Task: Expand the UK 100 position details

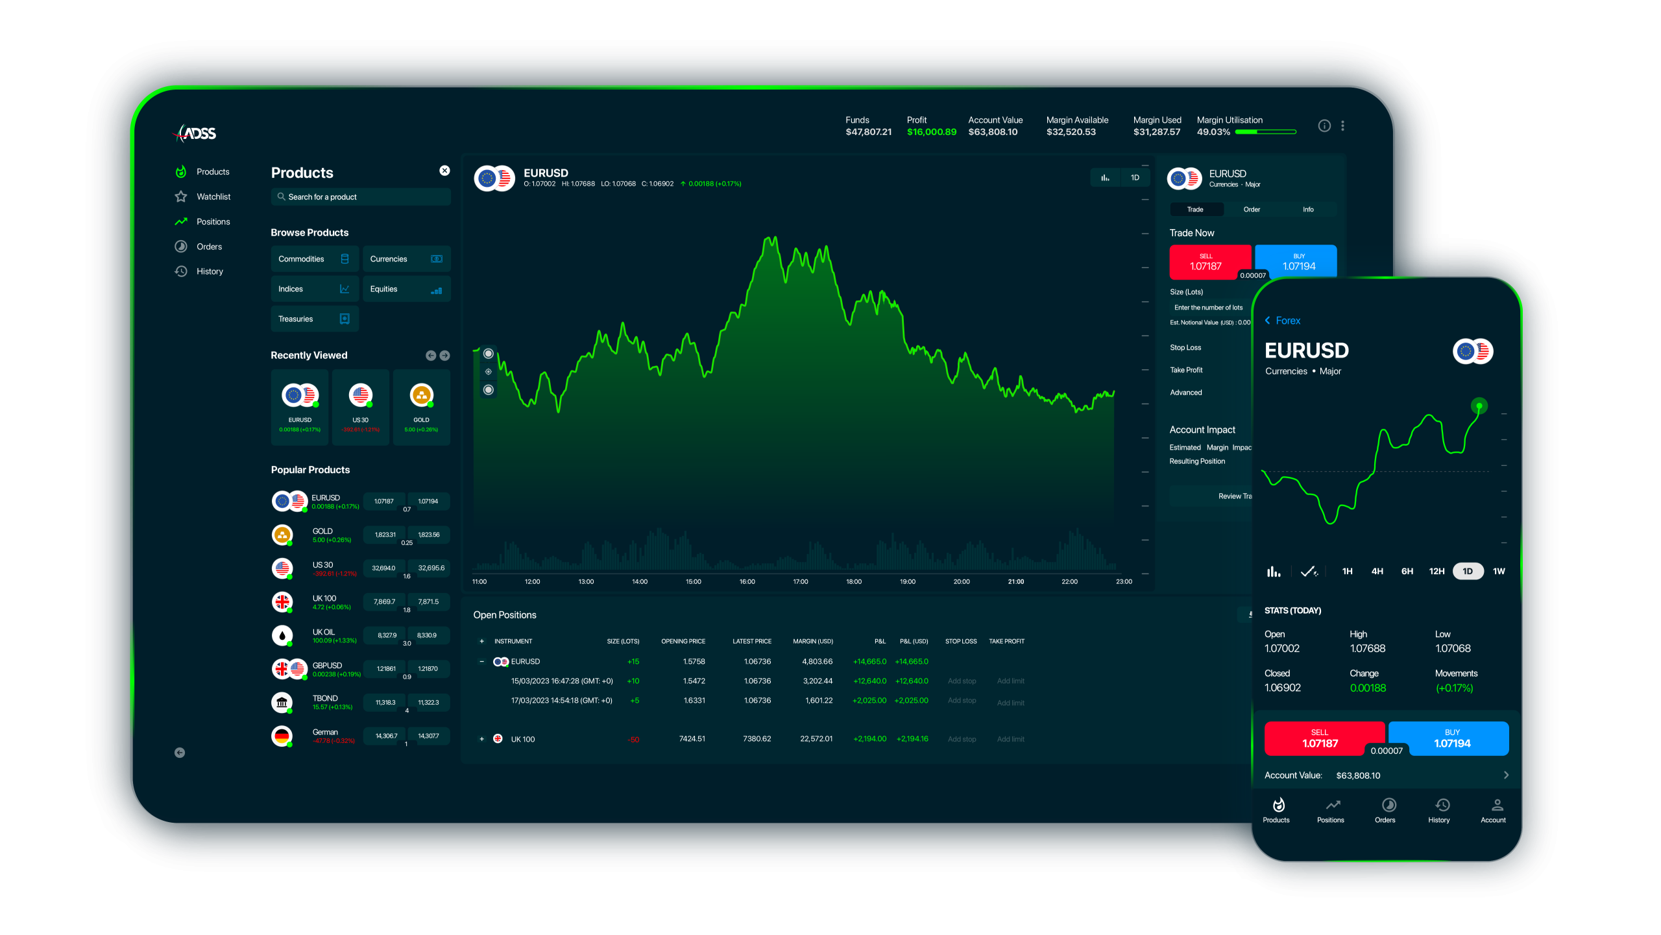Action: point(481,738)
